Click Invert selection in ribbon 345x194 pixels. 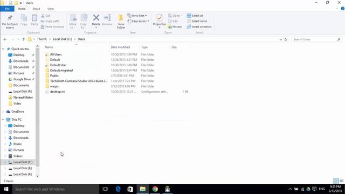tap(199, 26)
